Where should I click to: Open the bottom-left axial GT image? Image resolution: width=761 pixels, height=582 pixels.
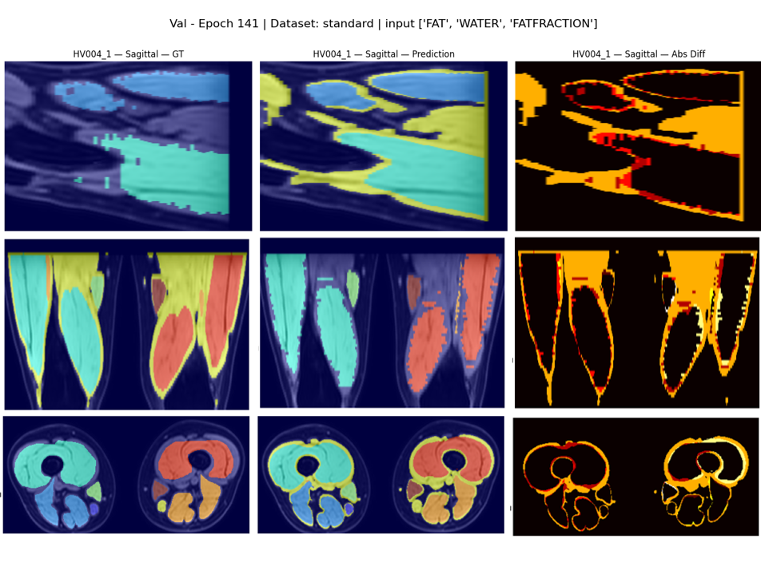pos(126,475)
